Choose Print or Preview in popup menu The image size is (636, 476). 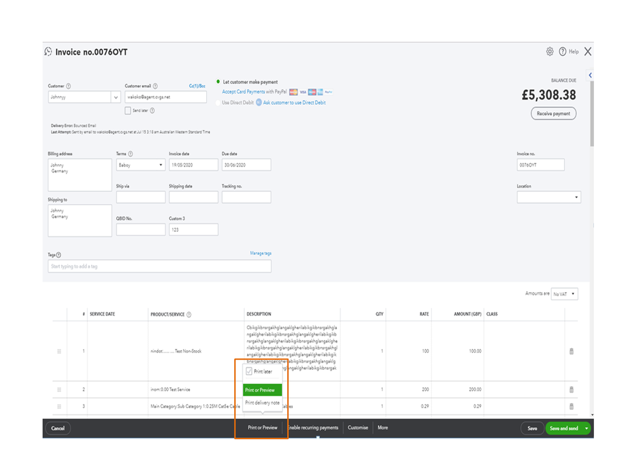pyautogui.click(x=262, y=390)
